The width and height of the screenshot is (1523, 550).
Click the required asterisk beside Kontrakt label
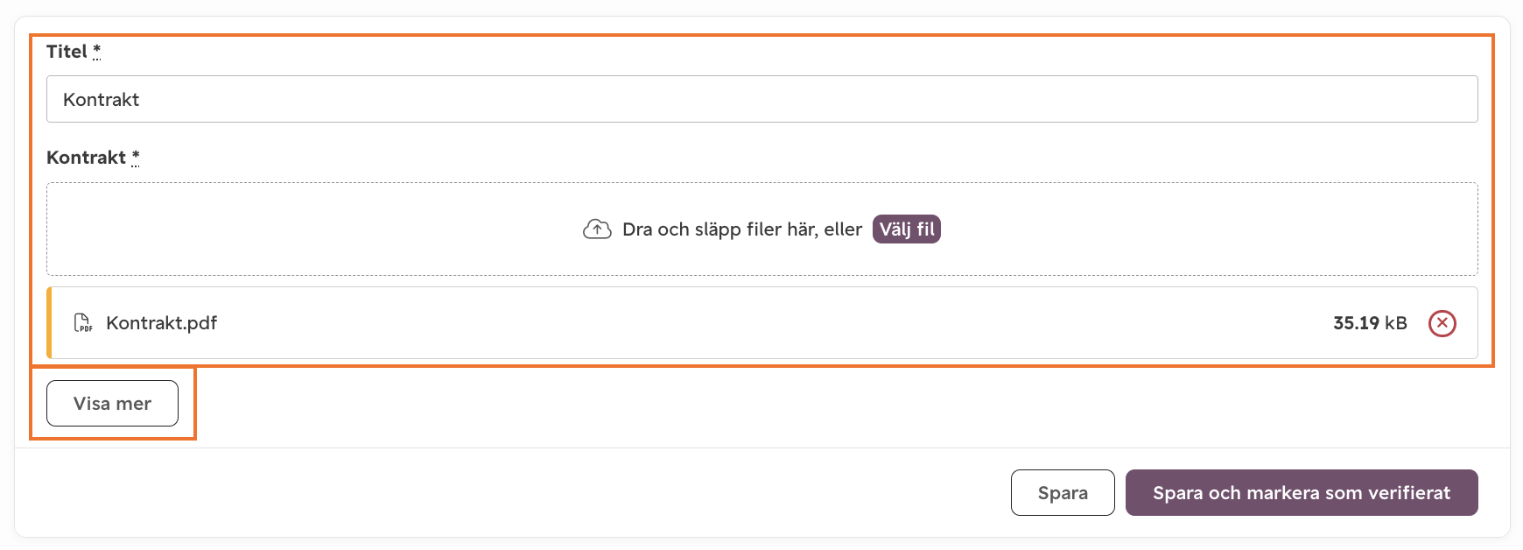point(136,158)
